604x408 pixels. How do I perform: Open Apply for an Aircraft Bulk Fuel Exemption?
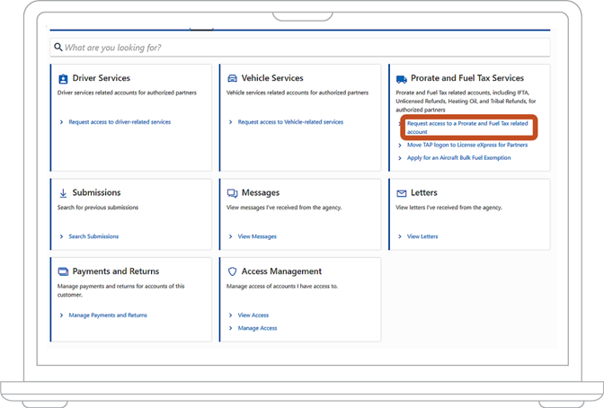point(458,157)
